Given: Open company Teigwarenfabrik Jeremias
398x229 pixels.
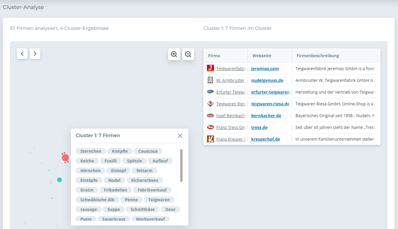Looking at the screenshot, I should (x=231, y=68).
